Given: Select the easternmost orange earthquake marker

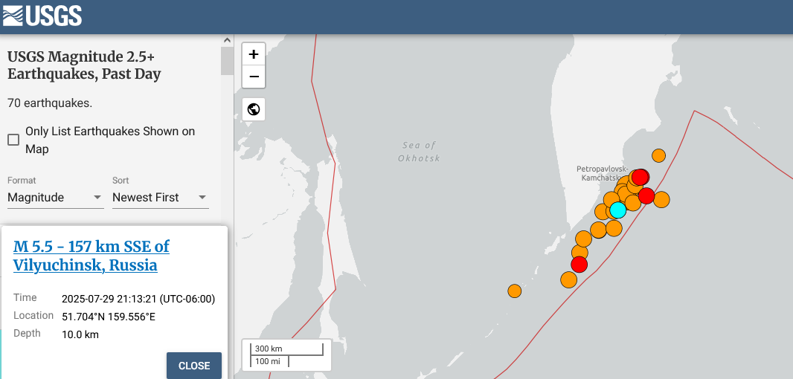Looking at the screenshot, I should pyautogui.click(x=661, y=199).
